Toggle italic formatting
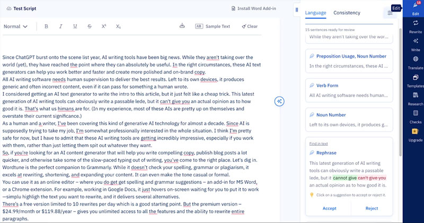This screenshot has width=424, height=223. point(60,26)
